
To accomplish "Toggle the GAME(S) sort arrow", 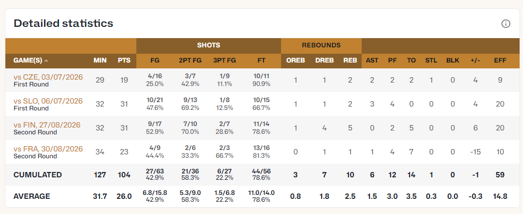I will click(x=46, y=61).
